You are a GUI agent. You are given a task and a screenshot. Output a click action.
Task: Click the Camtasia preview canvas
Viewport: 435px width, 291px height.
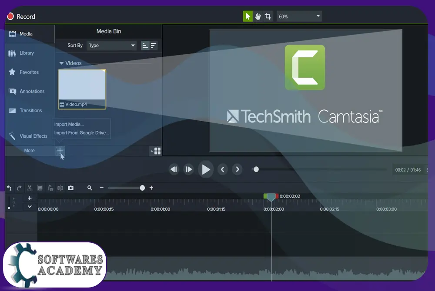coord(305,90)
